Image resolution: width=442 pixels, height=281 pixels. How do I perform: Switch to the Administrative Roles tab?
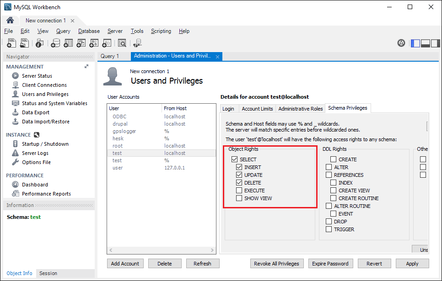click(301, 109)
